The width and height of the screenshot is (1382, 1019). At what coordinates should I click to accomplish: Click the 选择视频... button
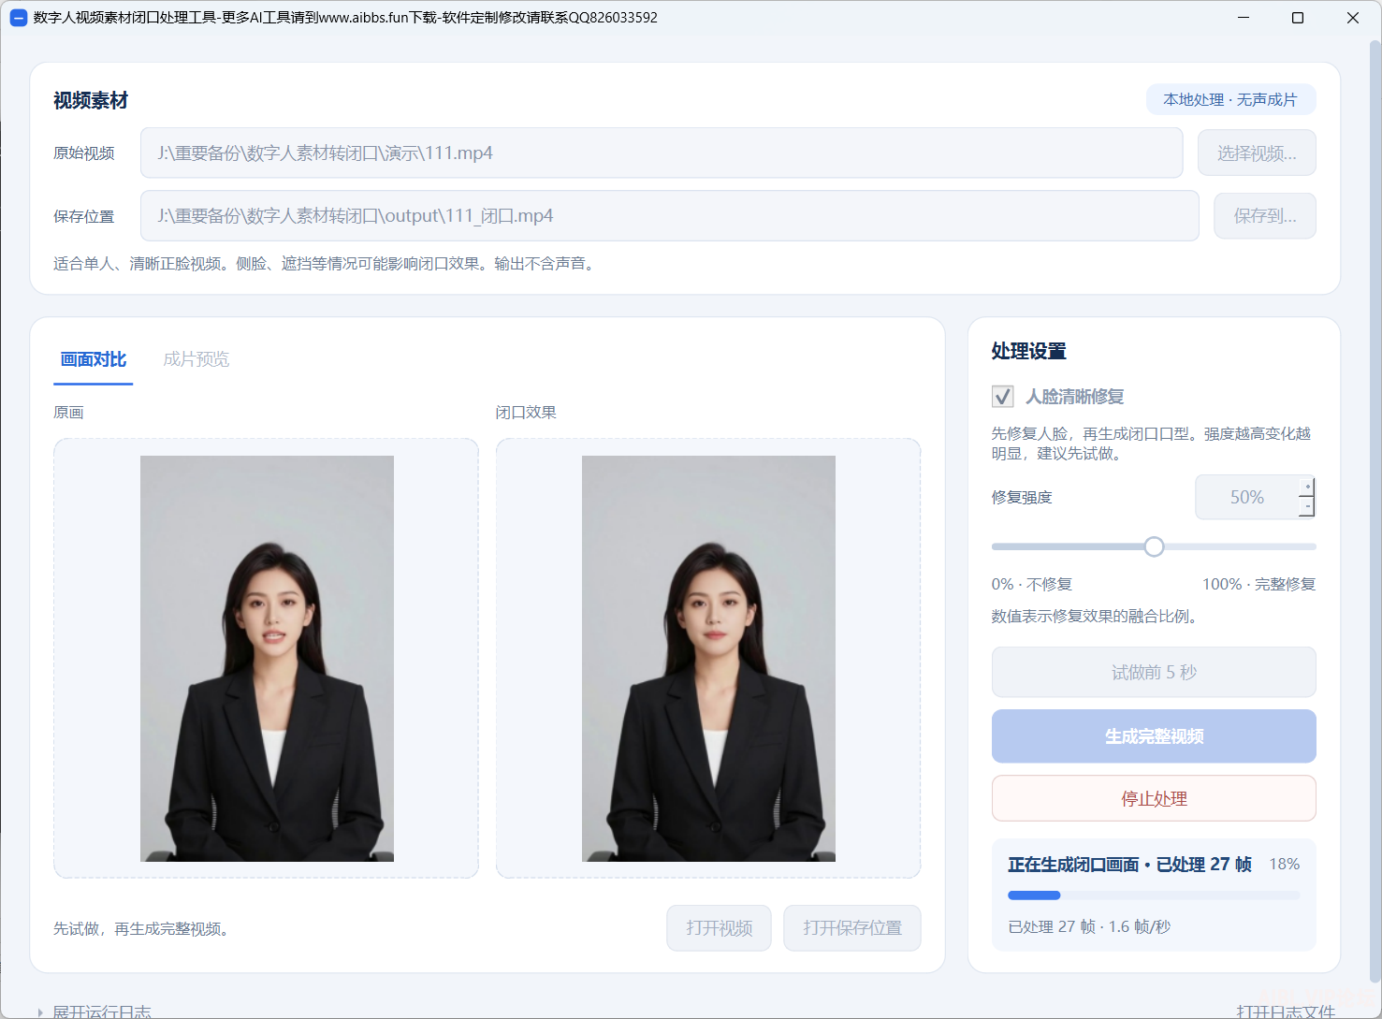1257,153
